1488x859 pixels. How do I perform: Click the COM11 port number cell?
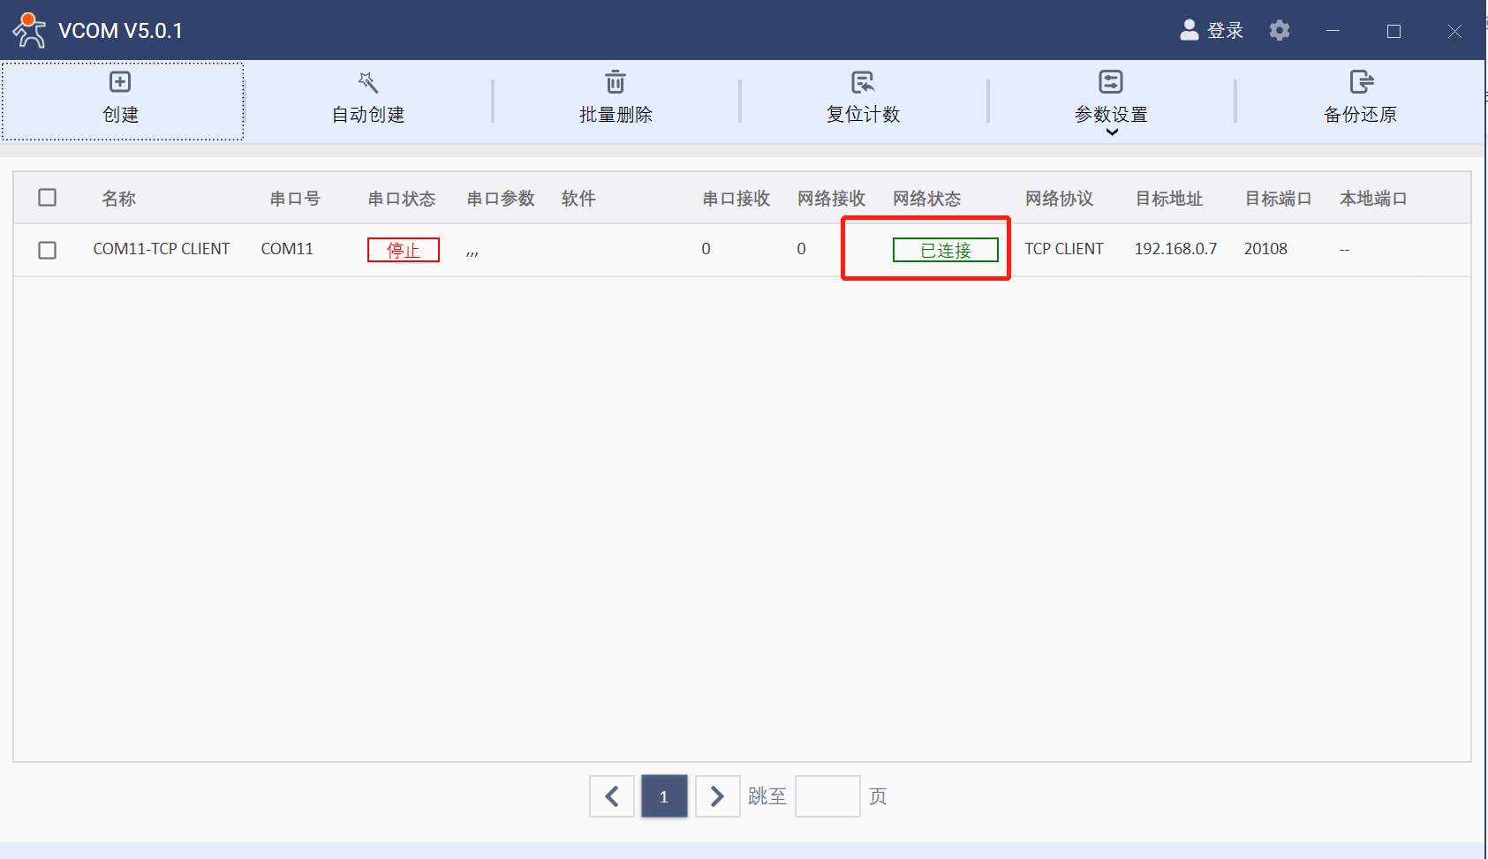[287, 249]
